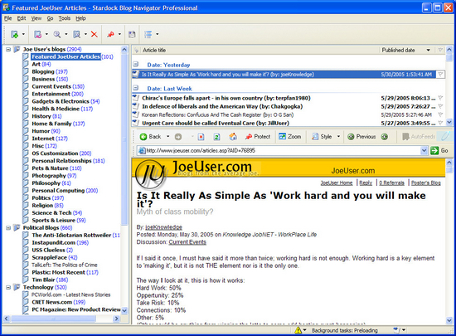456x336 pixels.
Task: Click the feed update icon with pink badge
Action: (x=37, y=34)
